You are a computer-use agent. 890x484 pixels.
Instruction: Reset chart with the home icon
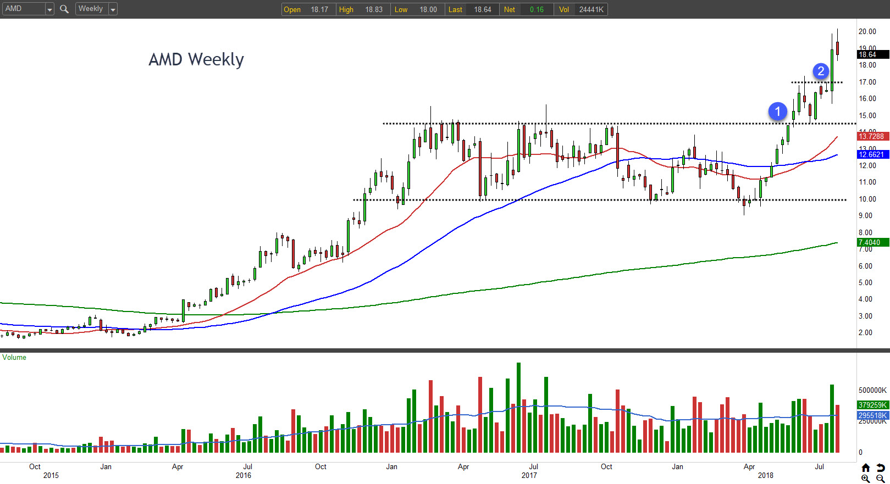pyautogui.click(x=866, y=468)
